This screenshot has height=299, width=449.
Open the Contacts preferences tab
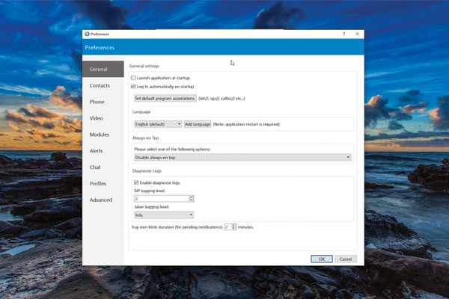pyautogui.click(x=103, y=85)
